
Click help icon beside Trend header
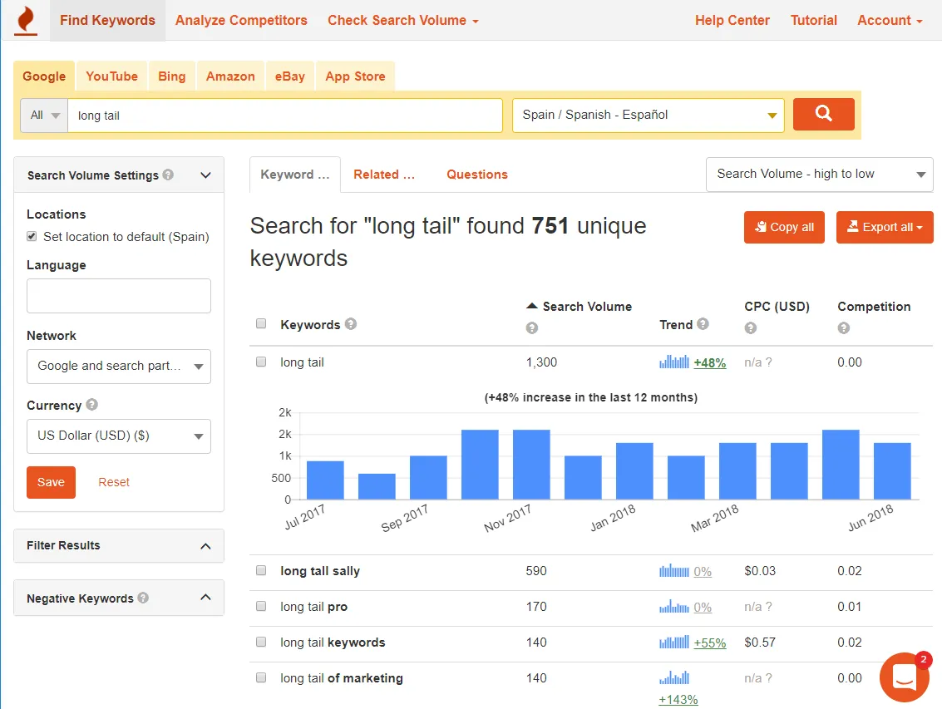pyautogui.click(x=703, y=324)
